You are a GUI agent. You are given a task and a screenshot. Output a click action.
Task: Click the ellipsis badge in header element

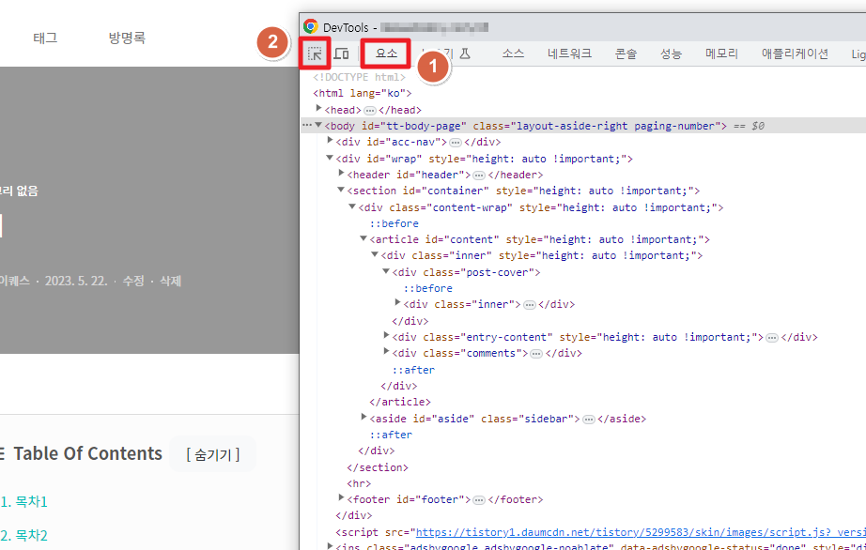tap(479, 176)
